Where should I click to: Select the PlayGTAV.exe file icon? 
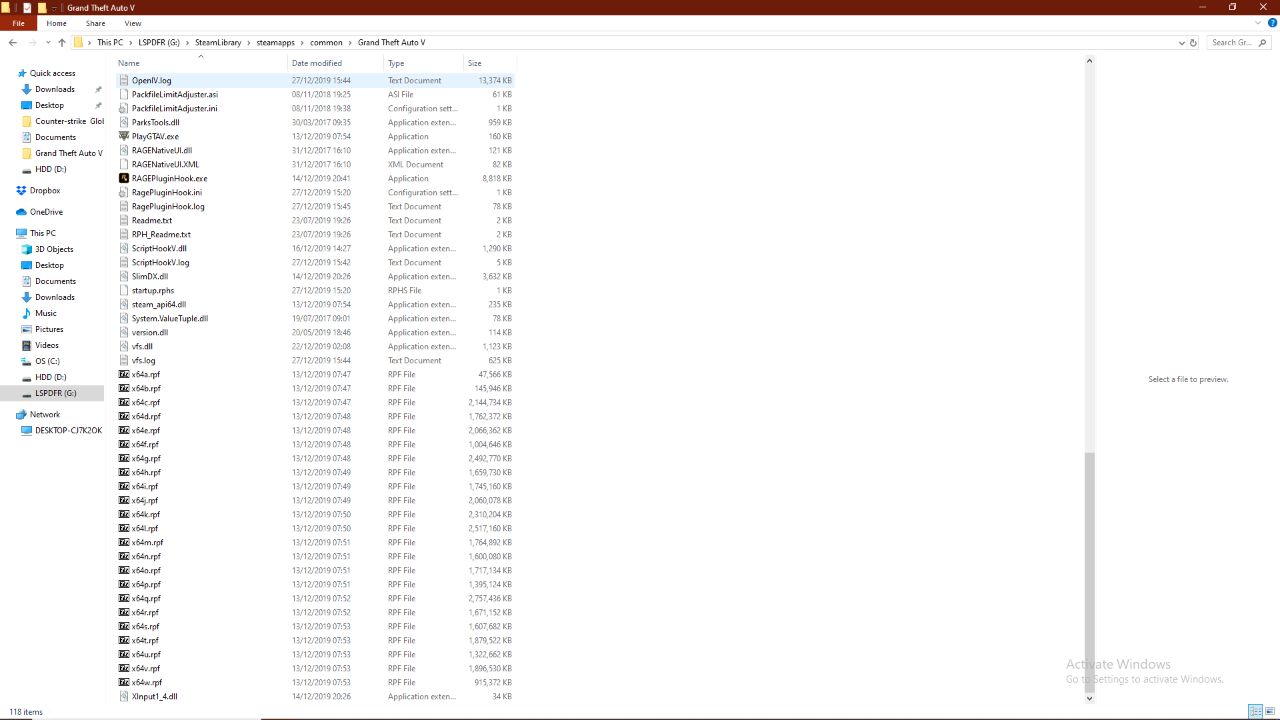[124, 136]
